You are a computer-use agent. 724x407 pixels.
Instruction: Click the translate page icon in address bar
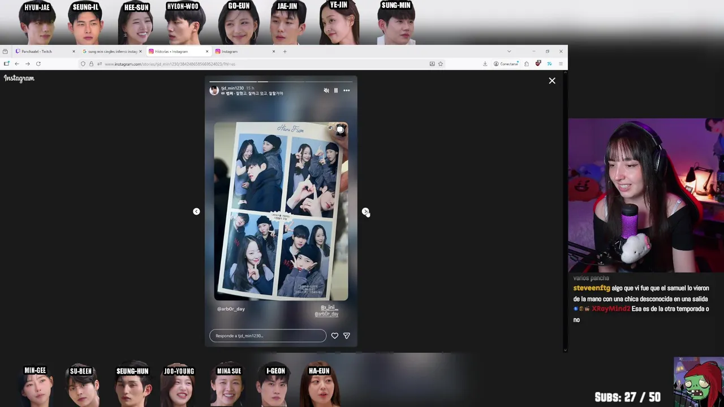[x=432, y=64]
